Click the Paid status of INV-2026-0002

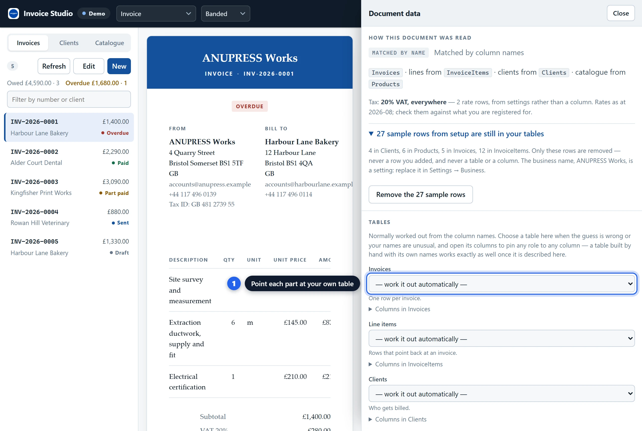pyautogui.click(x=120, y=163)
